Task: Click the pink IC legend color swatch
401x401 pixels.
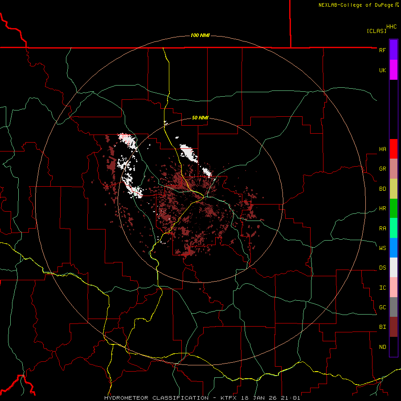Action: point(393,287)
